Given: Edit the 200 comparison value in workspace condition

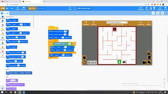Looking at the screenshot, I should point(70,44).
